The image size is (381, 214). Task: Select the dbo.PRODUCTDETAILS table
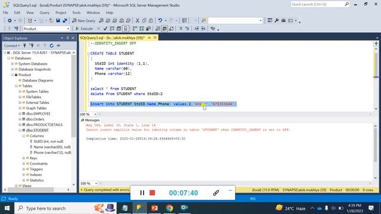pyautogui.click(x=44, y=125)
